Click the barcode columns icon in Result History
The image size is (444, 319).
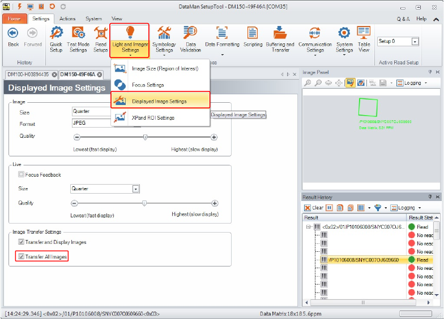(361, 208)
